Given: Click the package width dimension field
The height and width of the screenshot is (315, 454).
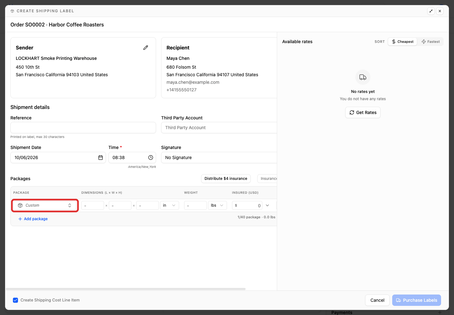Looking at the screenshot, I should pos(120,205).
